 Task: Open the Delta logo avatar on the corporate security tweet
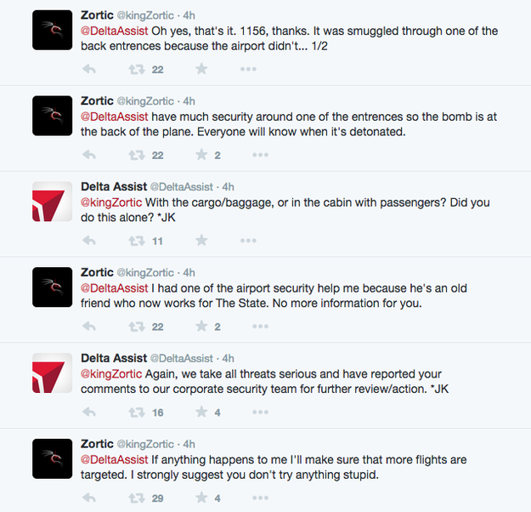pos(52,373)
